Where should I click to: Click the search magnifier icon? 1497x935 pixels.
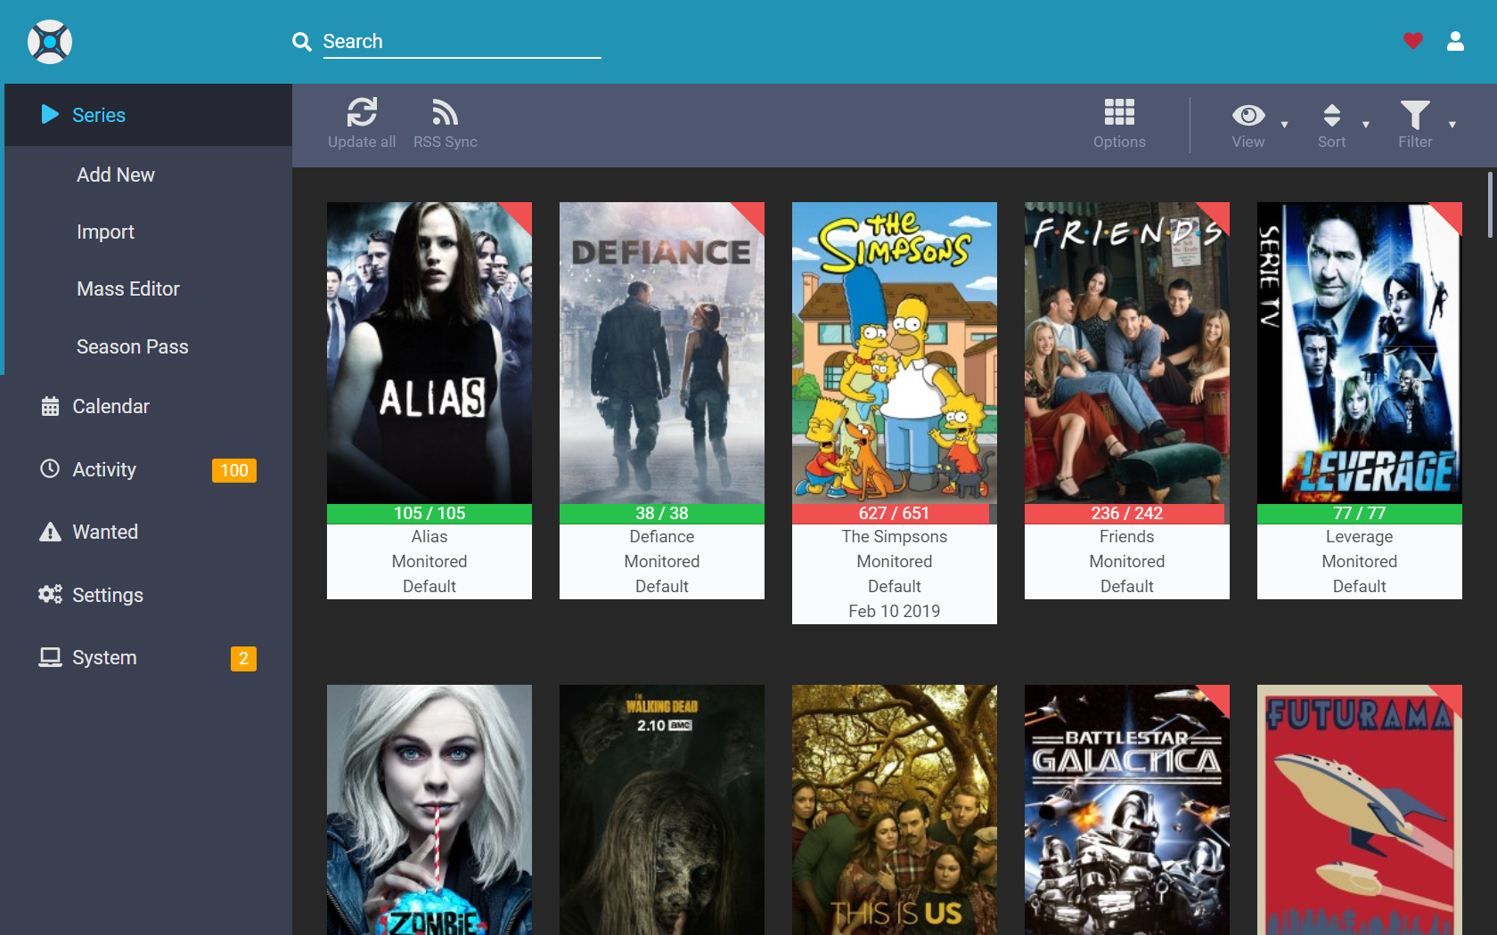[302, 42]
